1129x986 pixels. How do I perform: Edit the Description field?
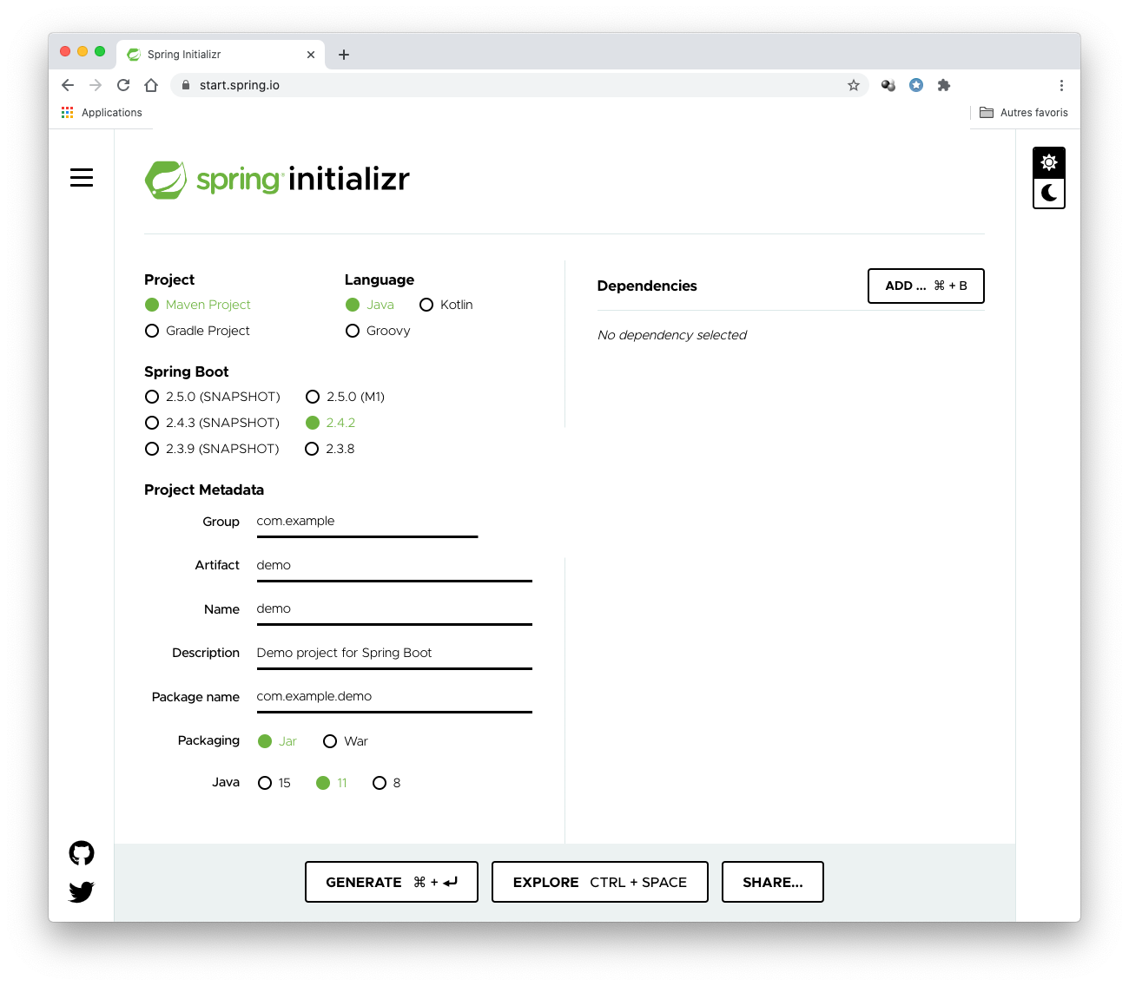click(394, 654)
